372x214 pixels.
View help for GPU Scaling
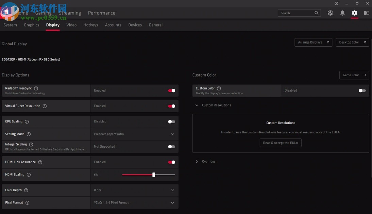click(27, 121)
